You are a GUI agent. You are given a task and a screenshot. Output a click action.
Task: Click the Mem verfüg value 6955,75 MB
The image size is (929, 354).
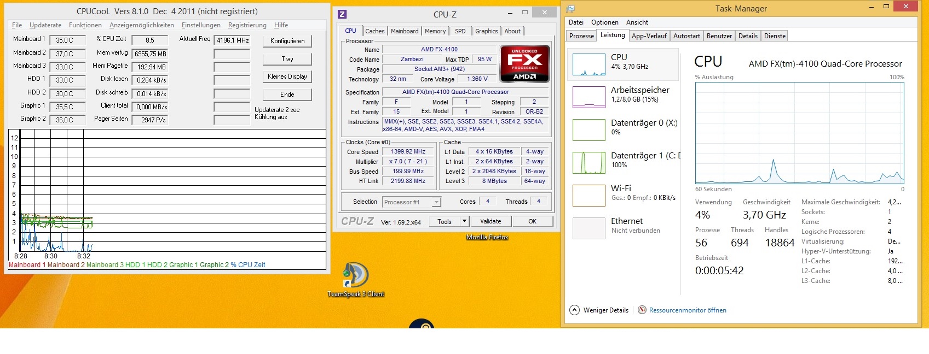[149, 54]
